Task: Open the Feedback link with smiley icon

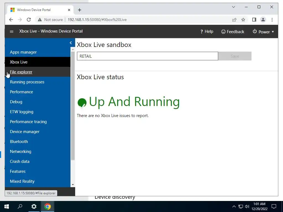Action: point(233,31)
